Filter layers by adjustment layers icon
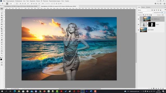Screen dimensions: 166x93 point(154,10)
